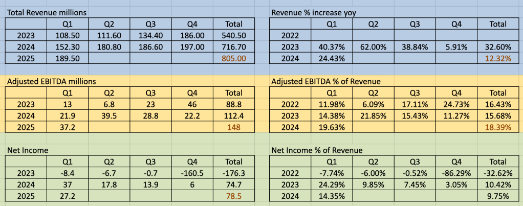Click the 62.00% Q2 revenue growth cell
Screen dimensions: 523x206
(x=373, y=47)
